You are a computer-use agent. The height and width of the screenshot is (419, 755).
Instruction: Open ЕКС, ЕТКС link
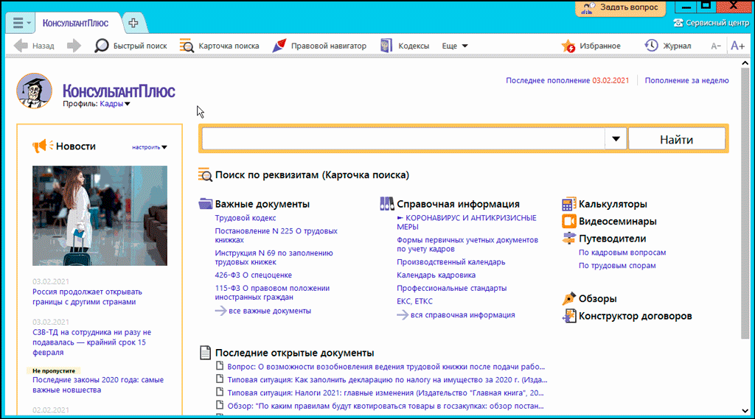tap(414, 301)
